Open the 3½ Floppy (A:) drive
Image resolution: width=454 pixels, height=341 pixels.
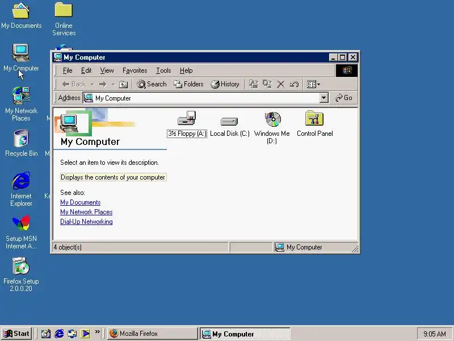(x=187, y=124)
